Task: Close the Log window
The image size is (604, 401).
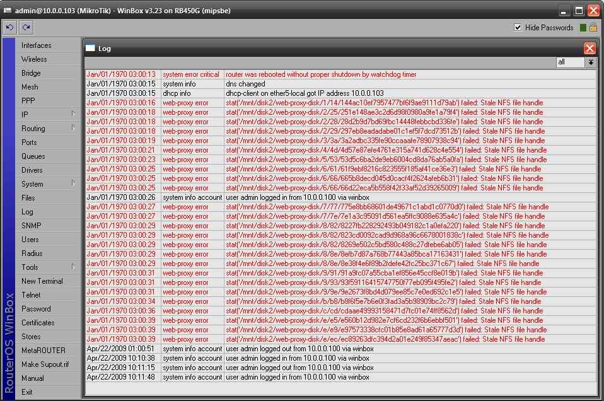Action: (589, 48)
